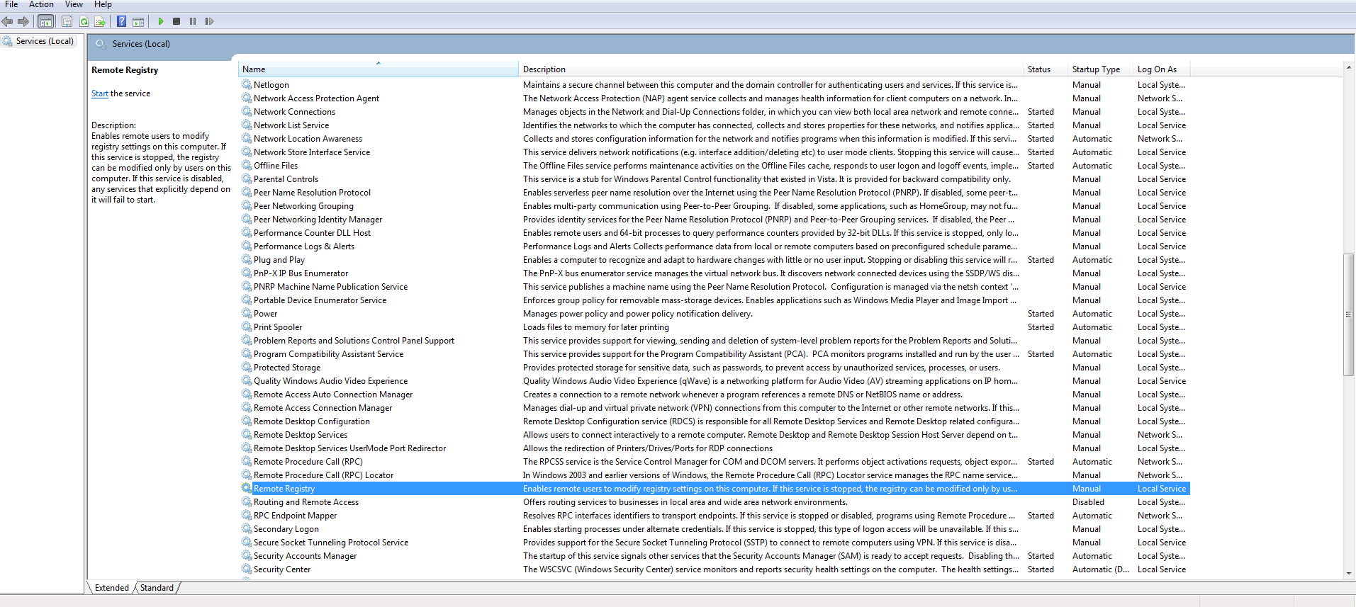Click the Restart Service toolbar icon

click(209, 21)
